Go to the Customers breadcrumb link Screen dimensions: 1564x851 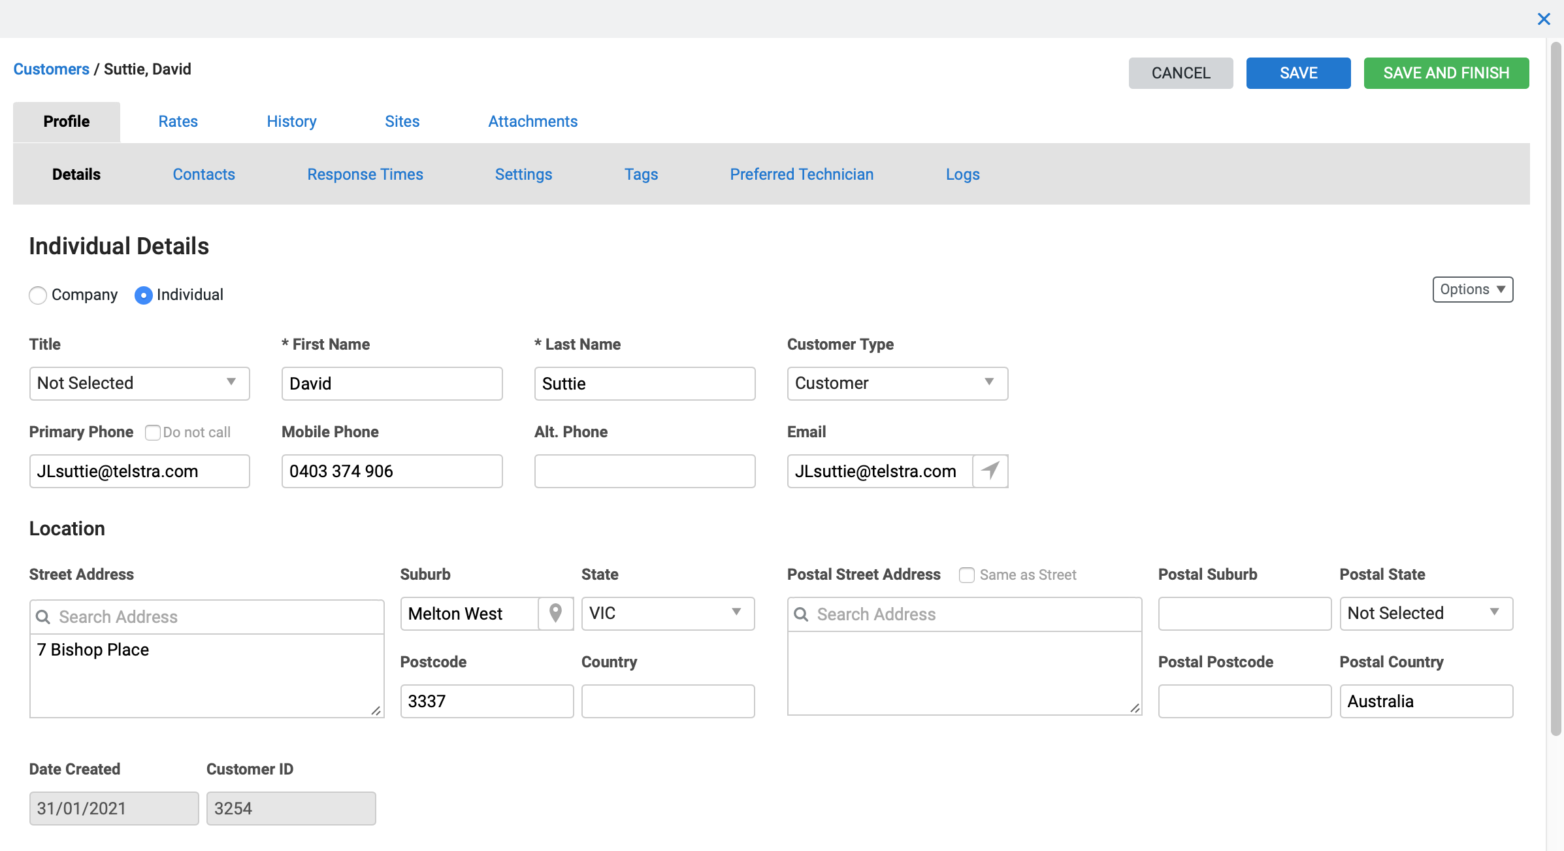click(52, 69)
